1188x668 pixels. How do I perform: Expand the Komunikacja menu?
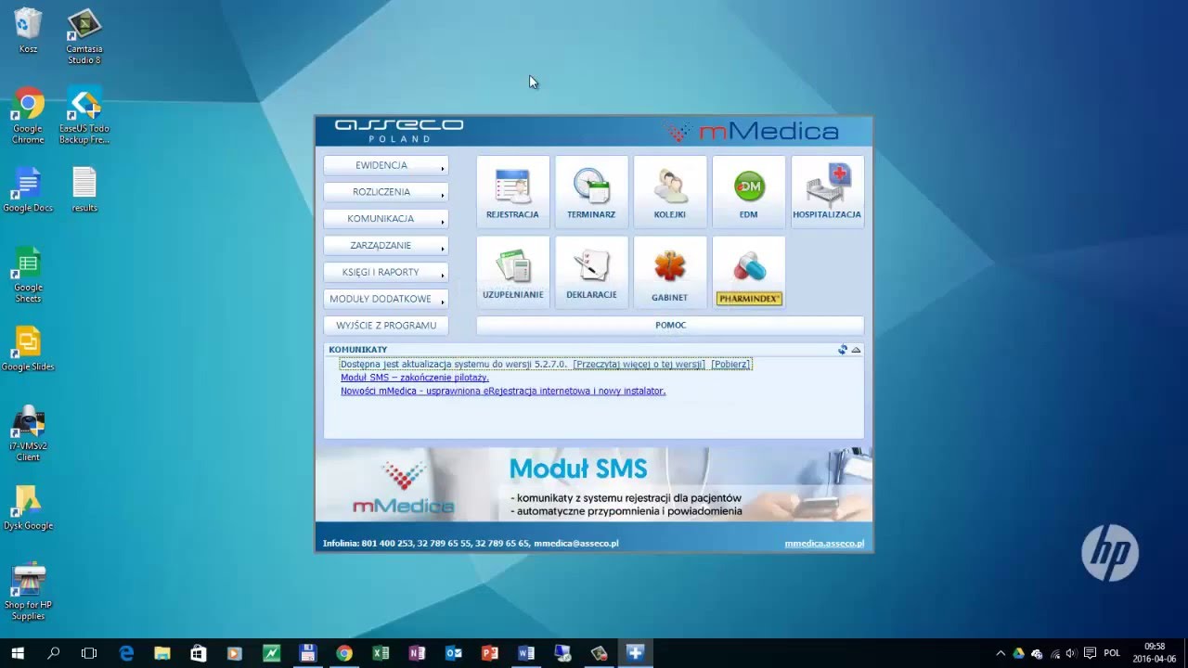[386, 219]
